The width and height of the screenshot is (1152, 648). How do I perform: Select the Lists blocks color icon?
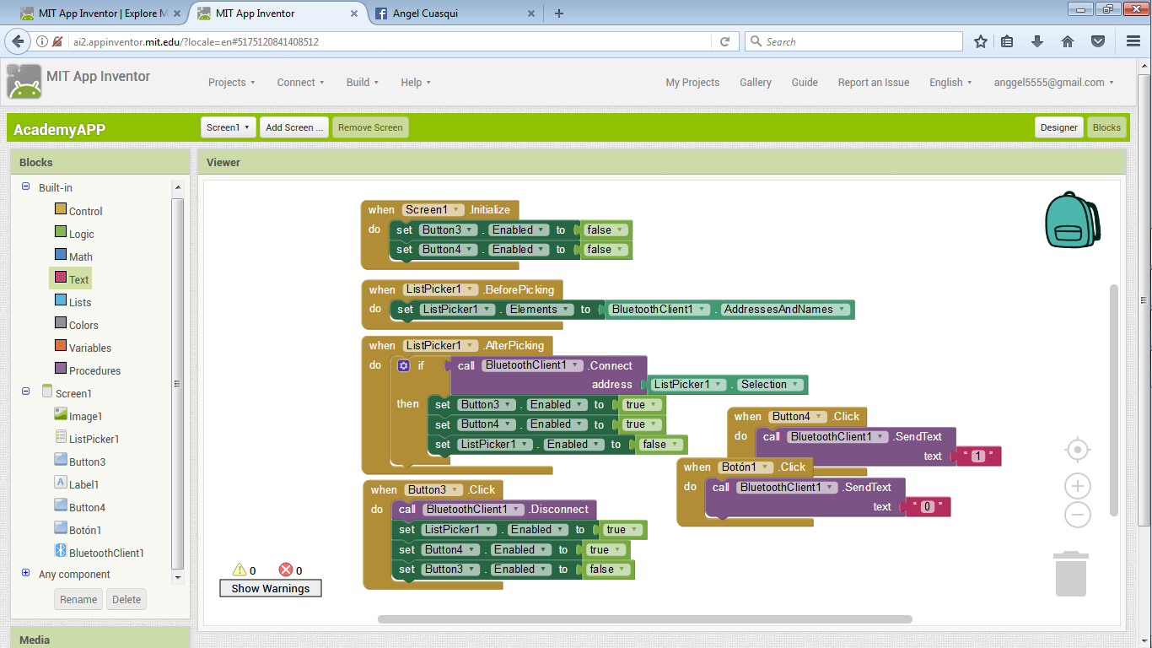coord(61,300)
